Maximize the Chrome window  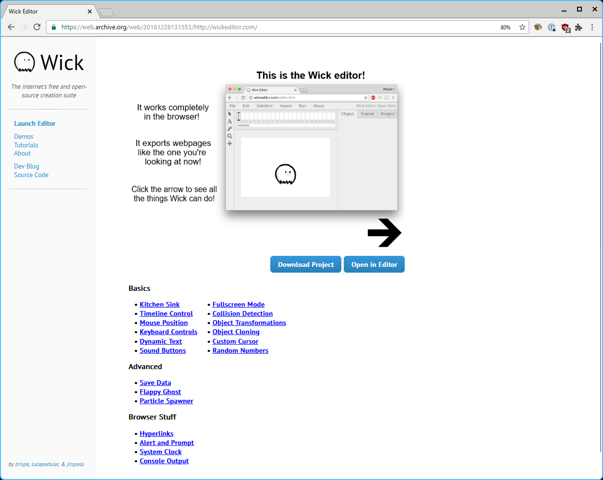(579, 9)
